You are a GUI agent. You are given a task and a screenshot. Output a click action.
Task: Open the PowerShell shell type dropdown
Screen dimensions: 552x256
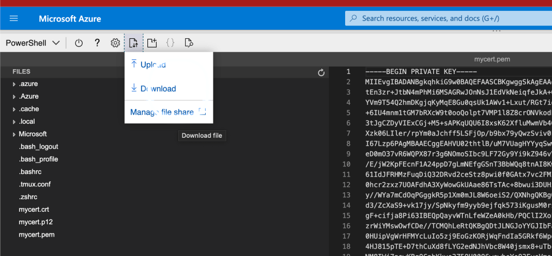[x=33, y=43]
